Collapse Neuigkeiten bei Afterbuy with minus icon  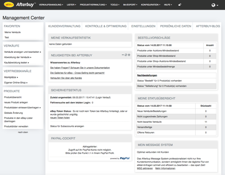point(123,55)
